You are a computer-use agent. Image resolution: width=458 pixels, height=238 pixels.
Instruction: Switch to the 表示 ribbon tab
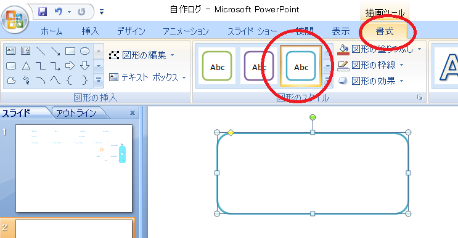pyautogui.click(x=341, y=31)
